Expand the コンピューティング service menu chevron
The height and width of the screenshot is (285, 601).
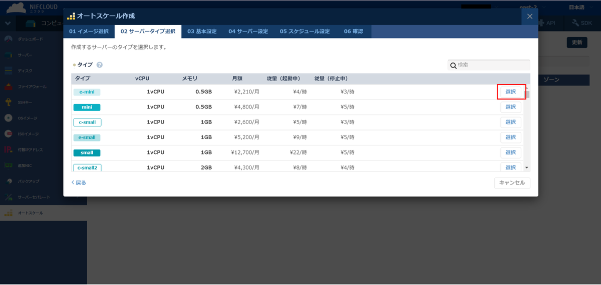click(8, 23)
